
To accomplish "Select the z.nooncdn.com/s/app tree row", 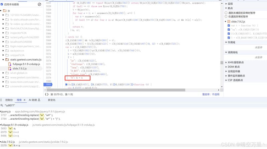I will coord(21,86).
